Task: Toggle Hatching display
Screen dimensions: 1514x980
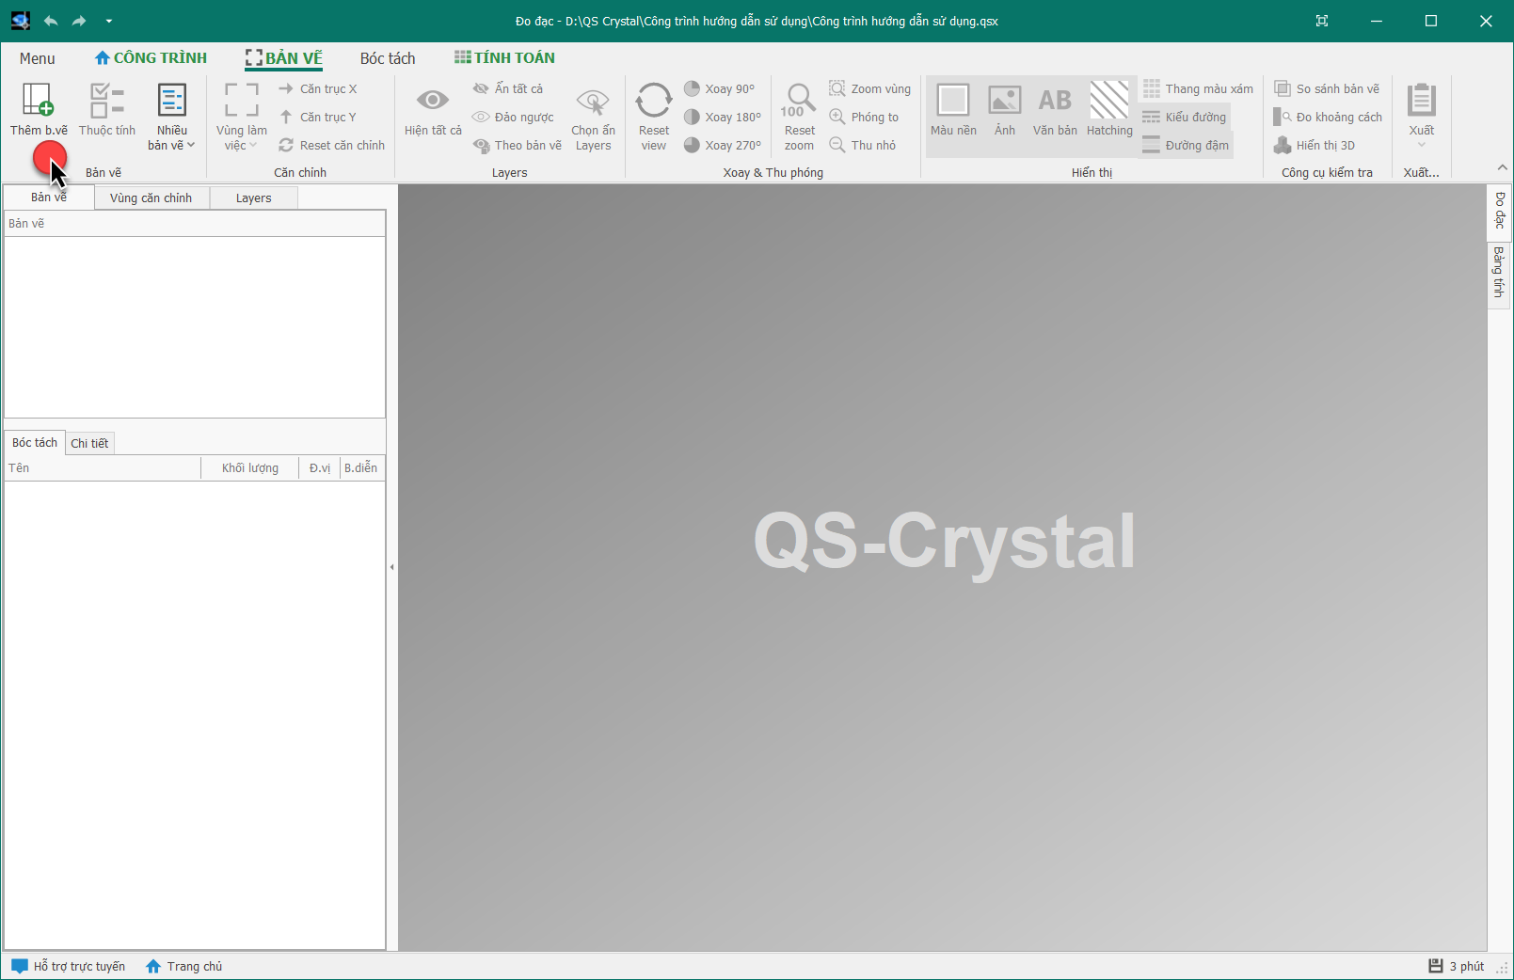Action: [x=1109, y=109]
